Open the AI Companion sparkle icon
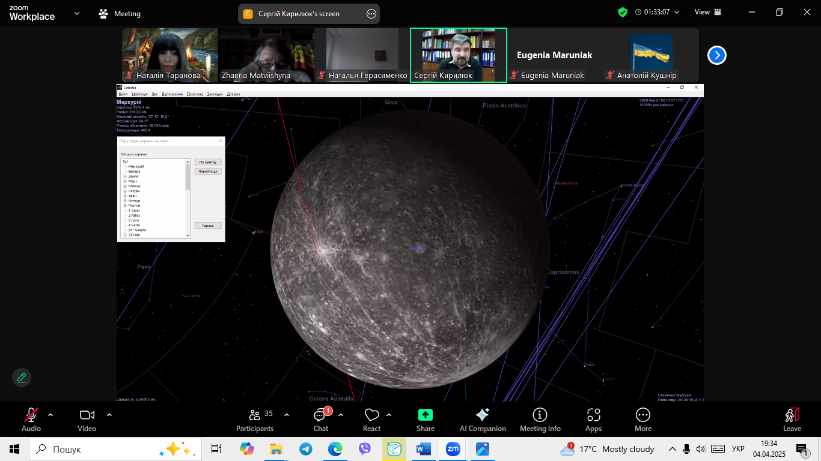The image size is (821, 461). [482, 415]
